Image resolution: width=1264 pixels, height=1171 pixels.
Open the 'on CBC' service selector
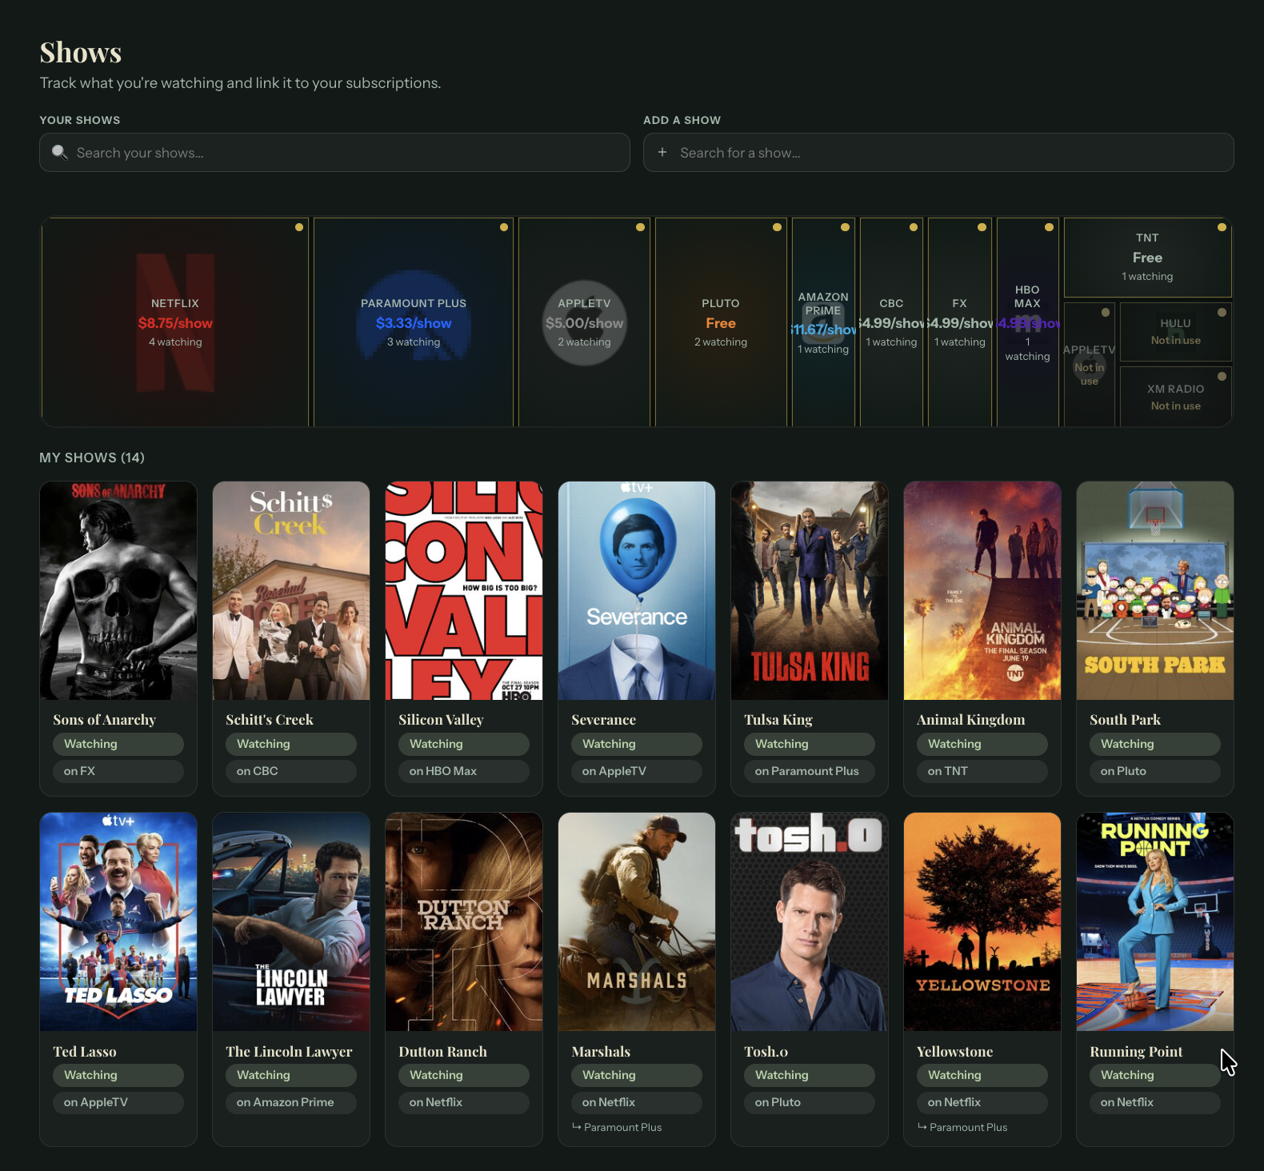[291, 771]
